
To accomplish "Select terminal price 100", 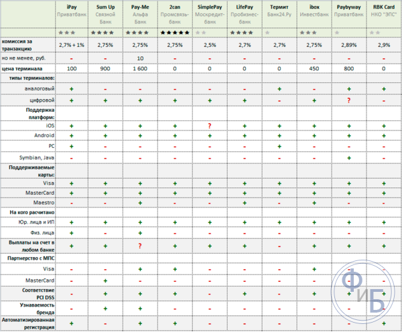I will click(x=72, y=69).
